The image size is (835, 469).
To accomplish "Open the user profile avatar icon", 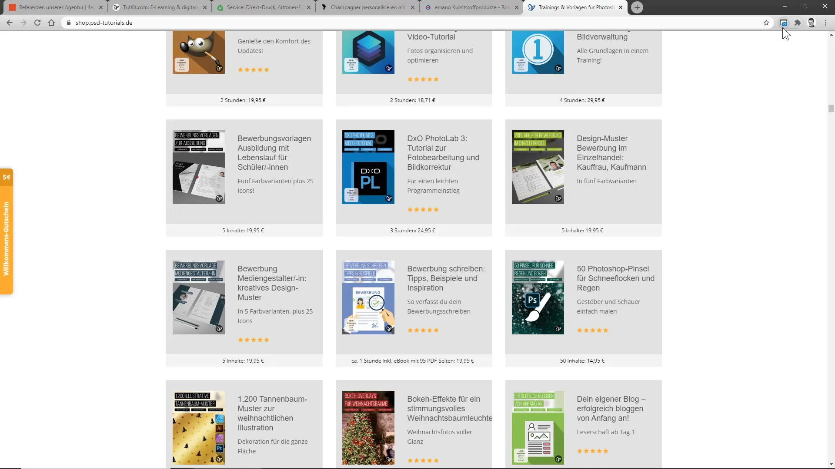I will tap(812, 23).
